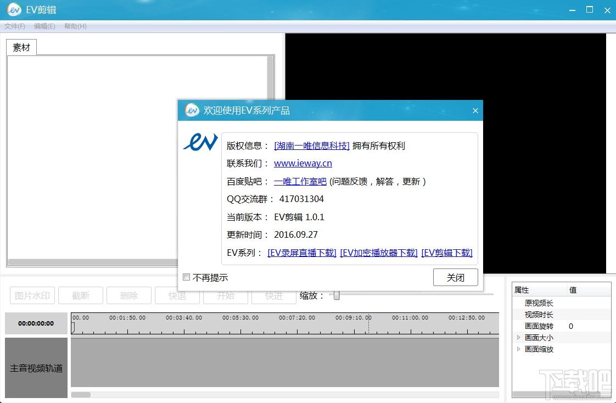
Task: Click the EV剪辑 logo in title bar
Action: pyautogui.click(x=14, y=10)
